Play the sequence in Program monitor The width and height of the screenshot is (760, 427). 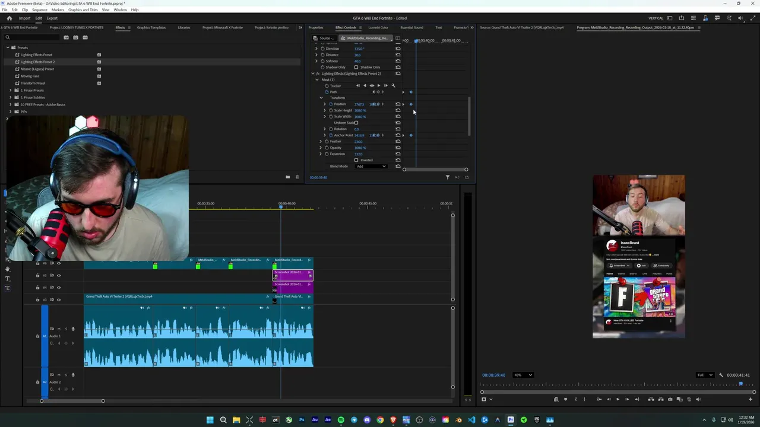(618, 399)
